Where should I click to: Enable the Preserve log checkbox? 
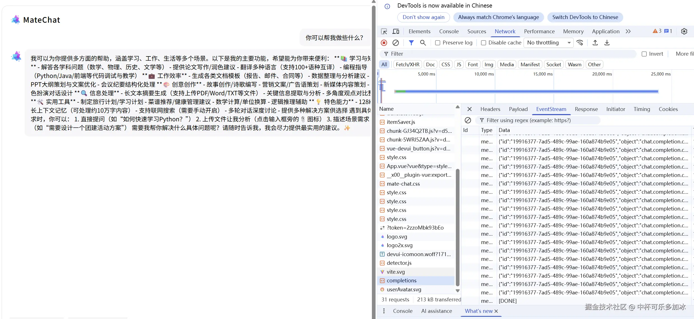pyautogui.click(x=438, y=43)
